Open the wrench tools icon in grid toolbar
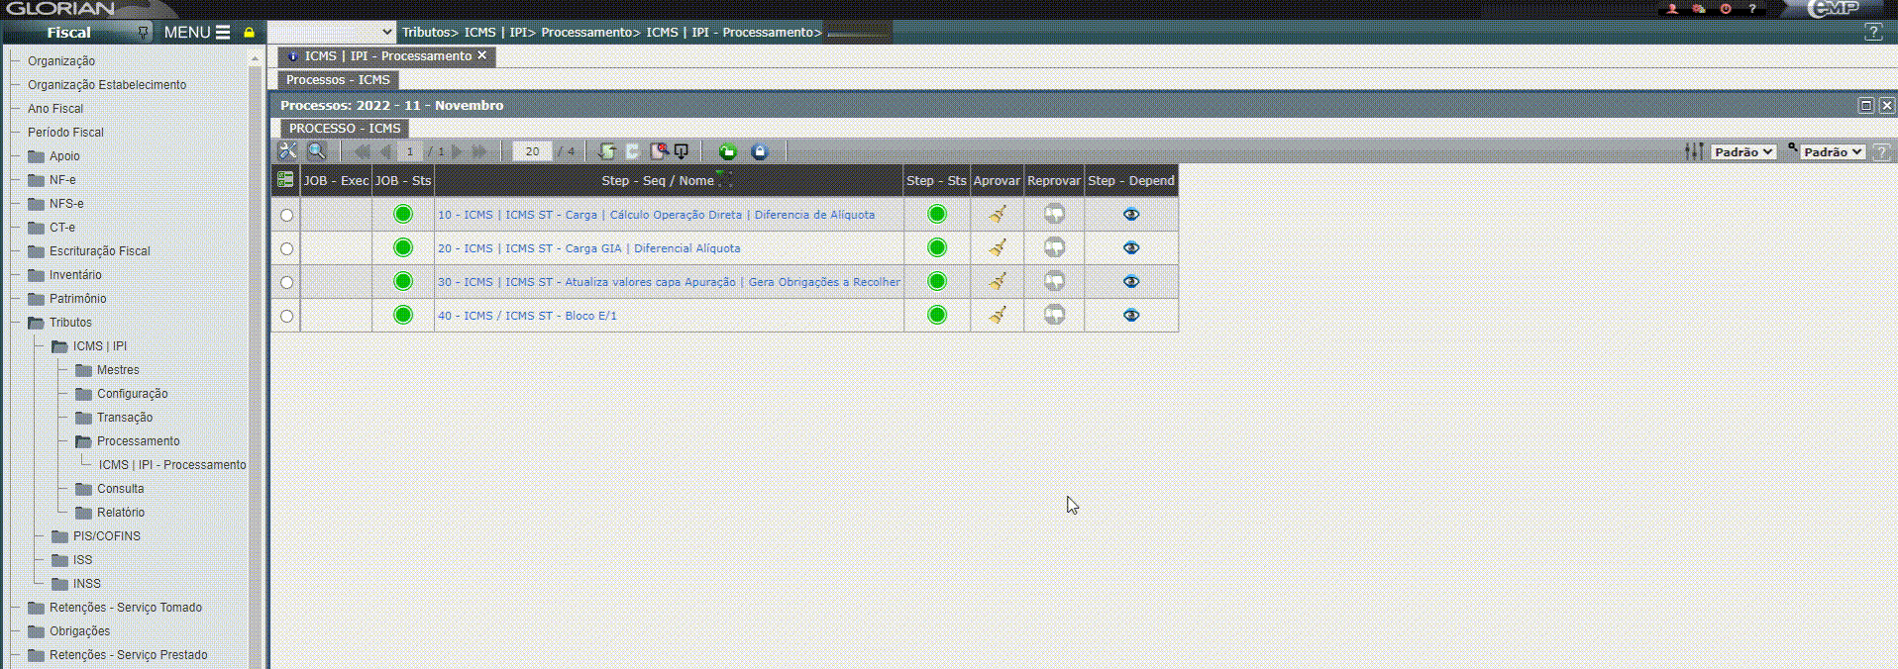Screen dimensions: 1898x669 [x=287, y=151]
